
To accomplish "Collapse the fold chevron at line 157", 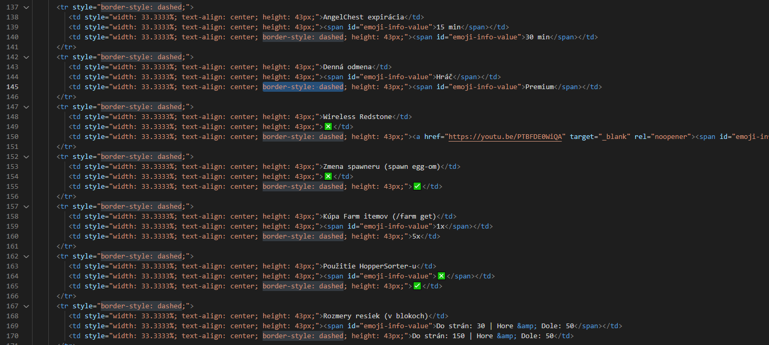I will [x=26, y=207].
